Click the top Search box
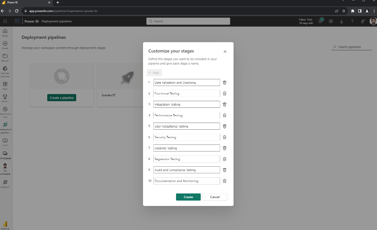377x230 pixels. [x=188, y=21]
